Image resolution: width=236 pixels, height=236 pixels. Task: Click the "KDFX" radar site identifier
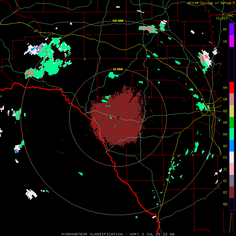click(135, 234)
